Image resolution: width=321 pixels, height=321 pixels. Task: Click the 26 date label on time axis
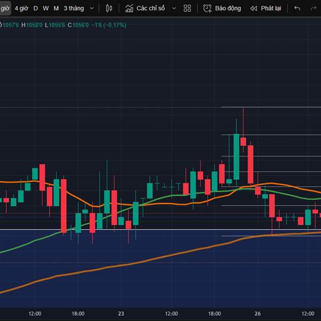point(257,314)
